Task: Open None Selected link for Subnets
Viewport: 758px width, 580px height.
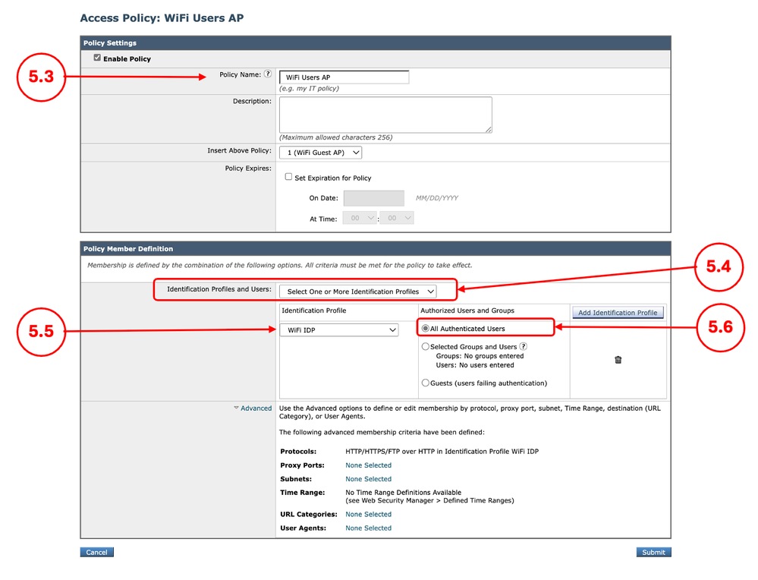Action: [x=368, y=478]
